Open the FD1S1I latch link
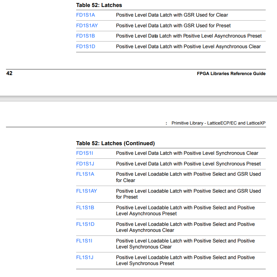This screenshot has height=277, width=277. coord(84,153)
